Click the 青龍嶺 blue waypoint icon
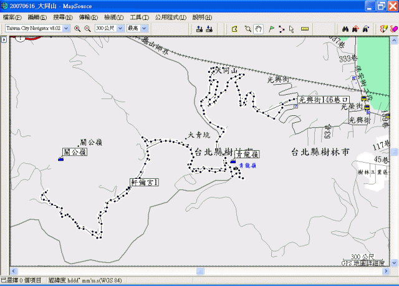Viewport: 399px width, 286px height. [233, 161]
